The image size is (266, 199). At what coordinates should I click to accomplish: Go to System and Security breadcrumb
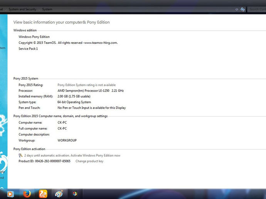coord(22,9)
